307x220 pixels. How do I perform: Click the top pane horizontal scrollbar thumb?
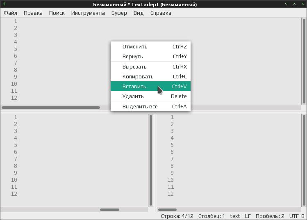(51, 108)
